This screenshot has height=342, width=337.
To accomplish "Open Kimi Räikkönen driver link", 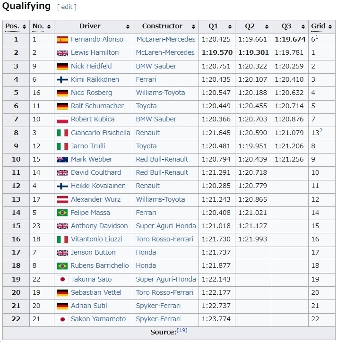I will pyautogui.click(x=95, y=79).
